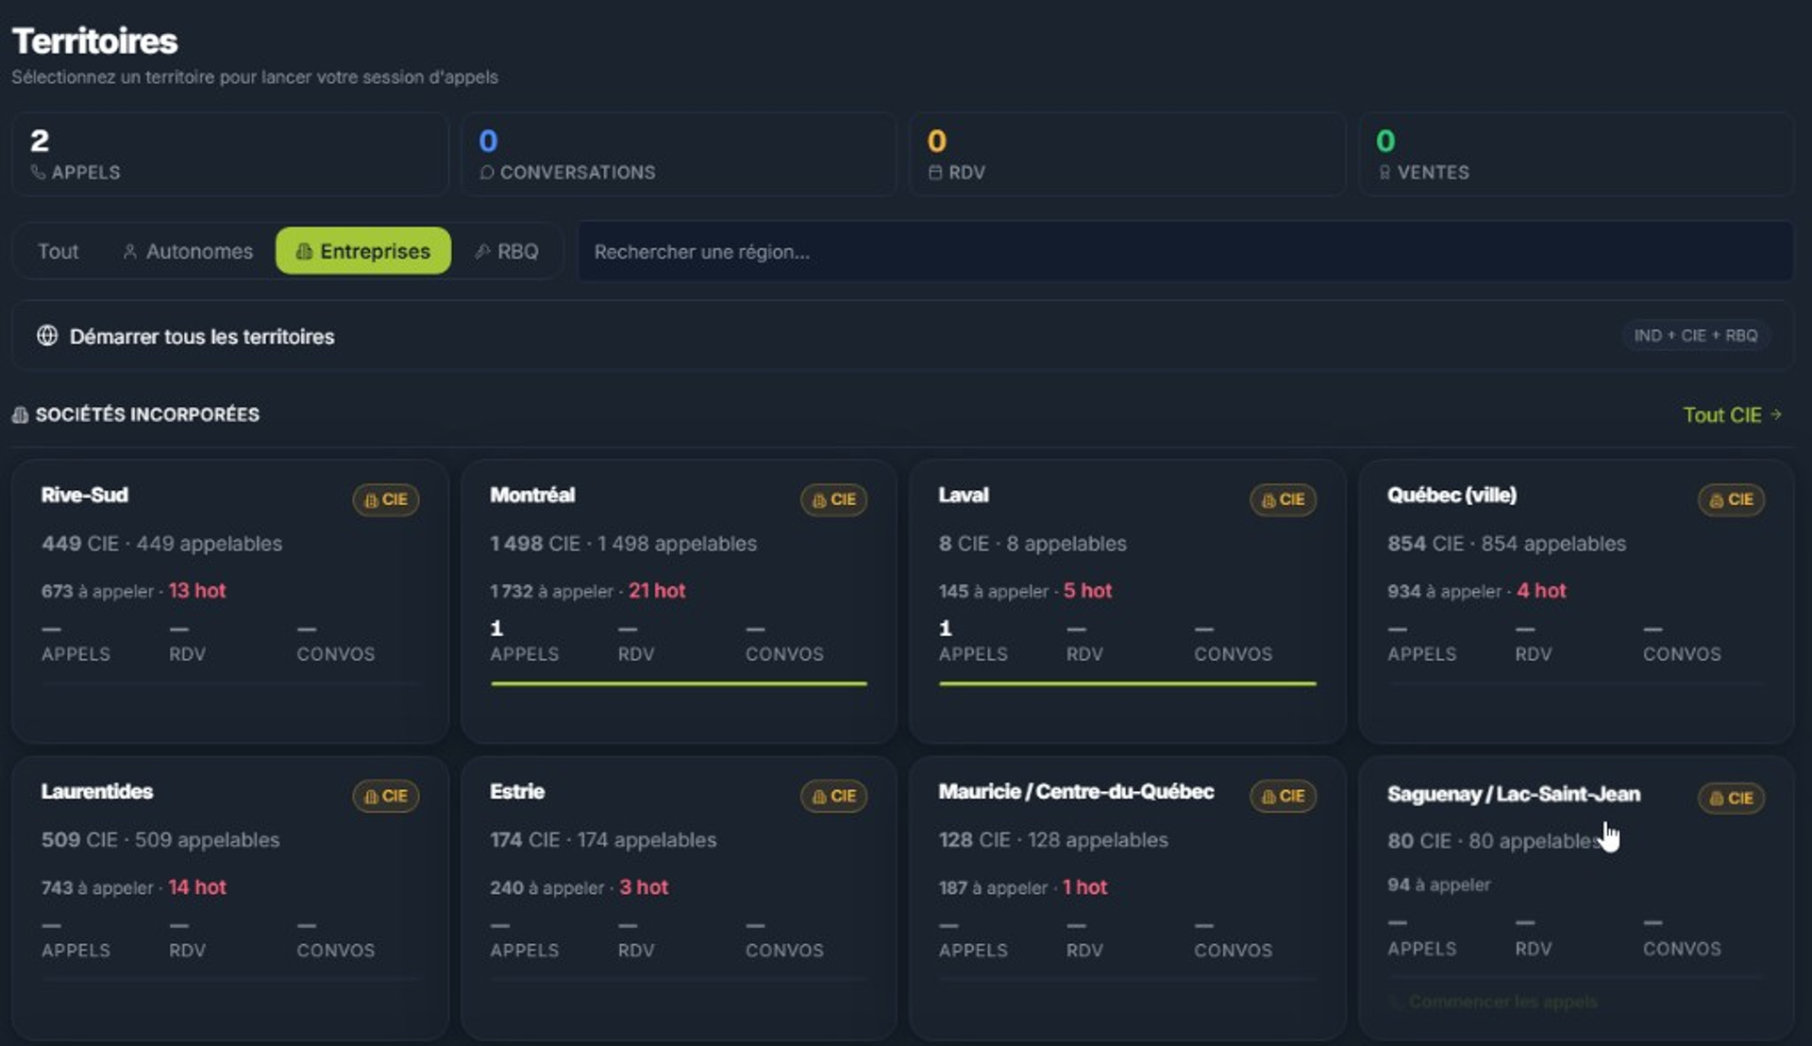This screenshot has height=1046, width=1812.
Task: Click '94 à appeler' on Saguenay card
Action: pyautogui.click(x=1439, y=885)
